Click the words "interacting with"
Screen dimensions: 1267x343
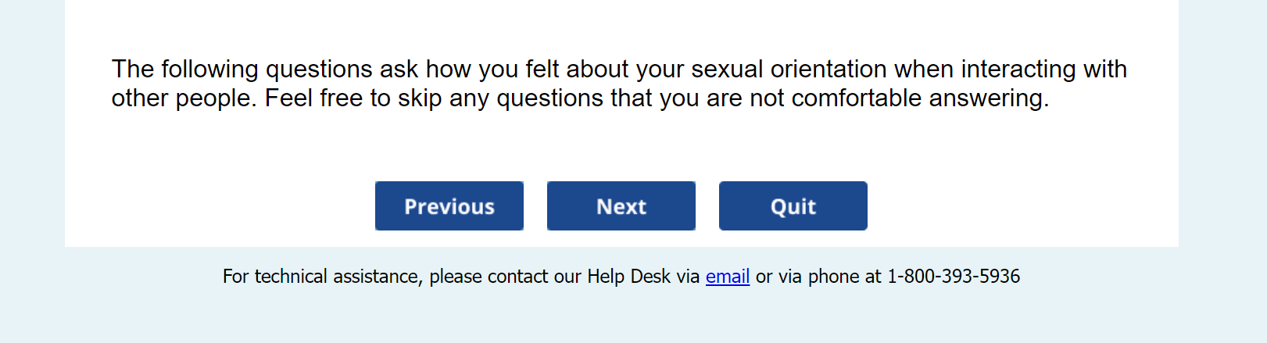coord(1043,70)
